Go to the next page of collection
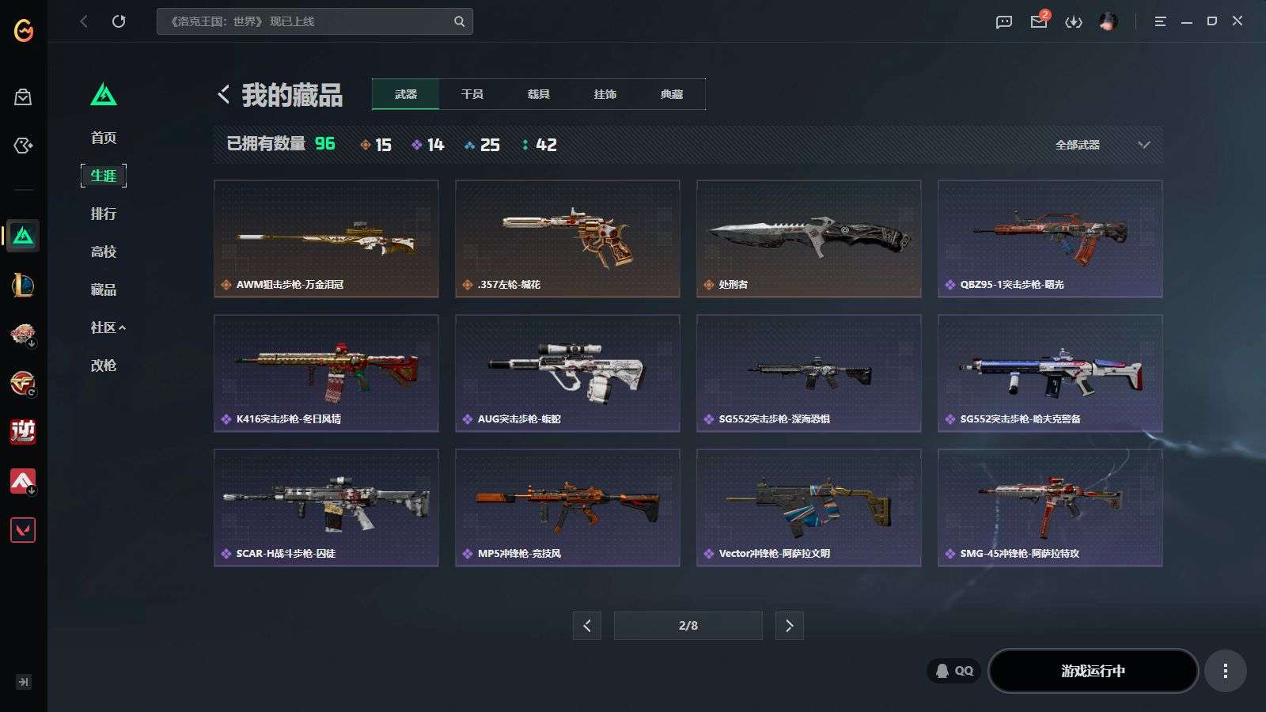 789,626
